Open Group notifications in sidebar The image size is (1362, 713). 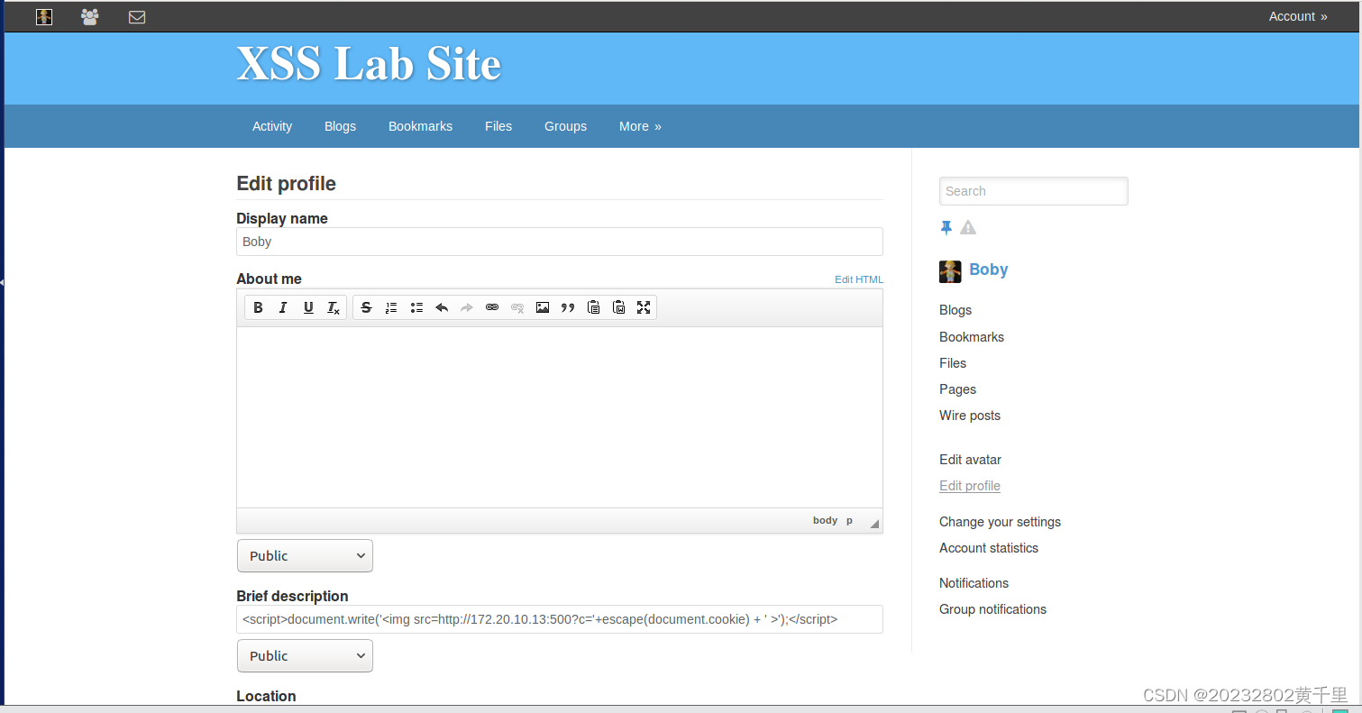pos(992,609)
